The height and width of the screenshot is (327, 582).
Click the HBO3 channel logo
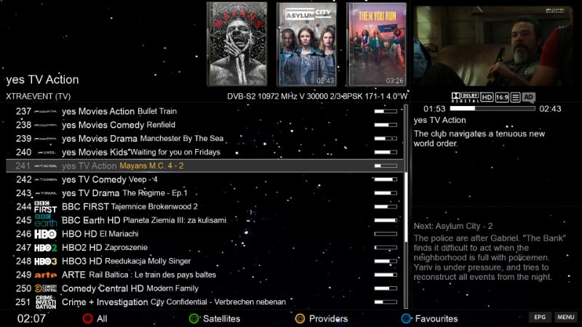pos(45,262)
